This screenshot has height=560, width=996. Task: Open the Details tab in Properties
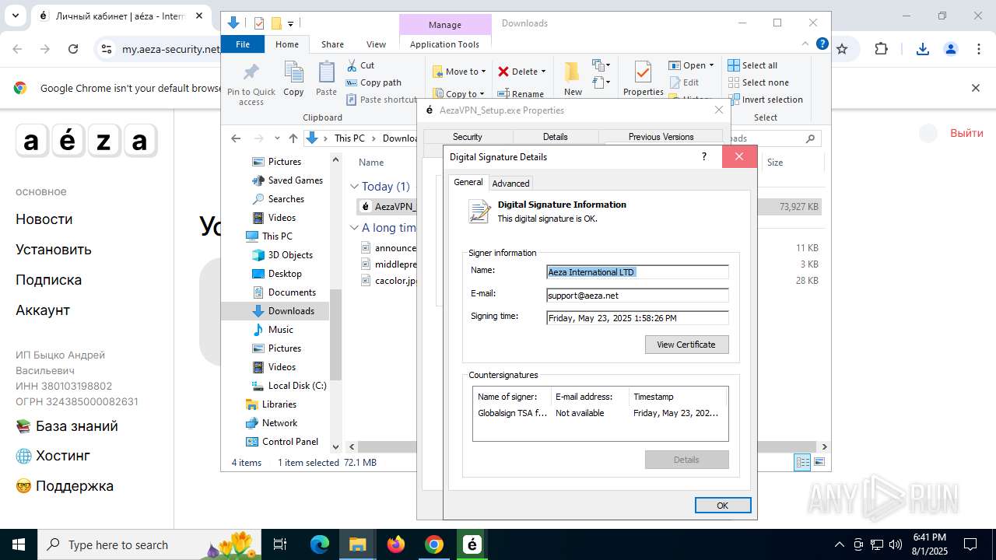tap(555, 137)
